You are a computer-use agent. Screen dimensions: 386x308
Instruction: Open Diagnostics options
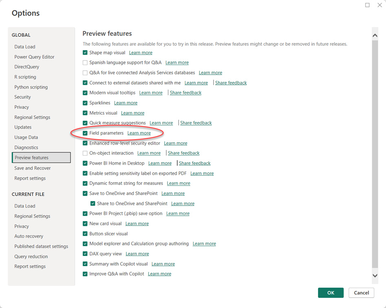point(26,147)
